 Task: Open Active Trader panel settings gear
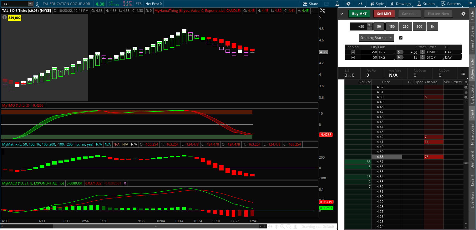(463, 14)
